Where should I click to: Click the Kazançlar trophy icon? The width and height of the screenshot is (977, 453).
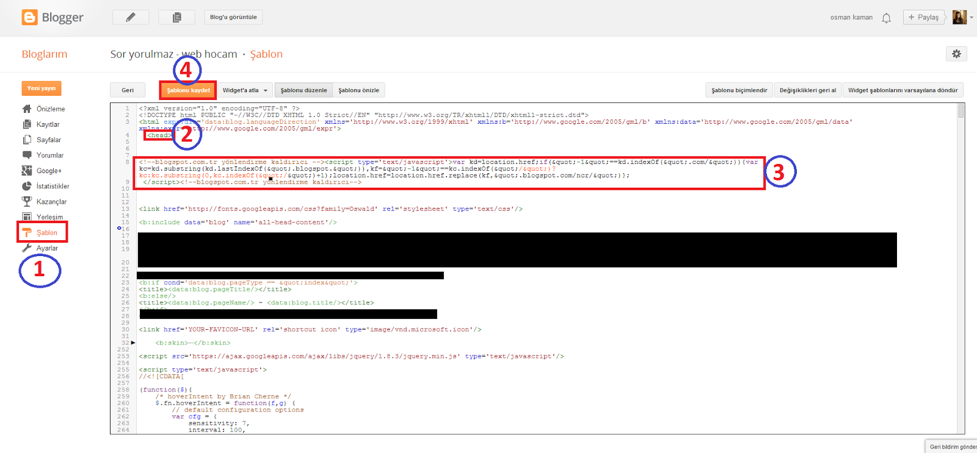tap(27, 201)
